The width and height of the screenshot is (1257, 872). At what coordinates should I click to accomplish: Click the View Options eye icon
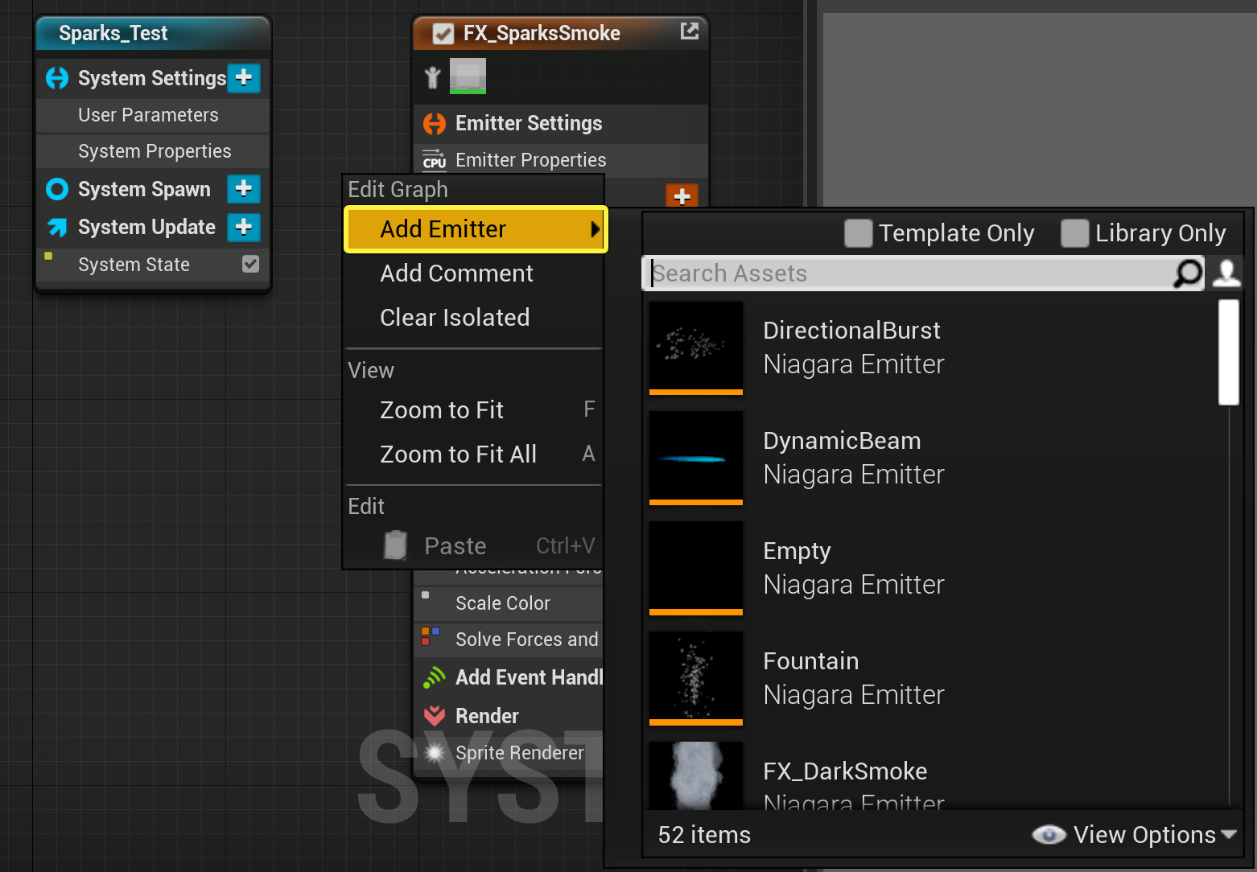tap(1049, 835)
